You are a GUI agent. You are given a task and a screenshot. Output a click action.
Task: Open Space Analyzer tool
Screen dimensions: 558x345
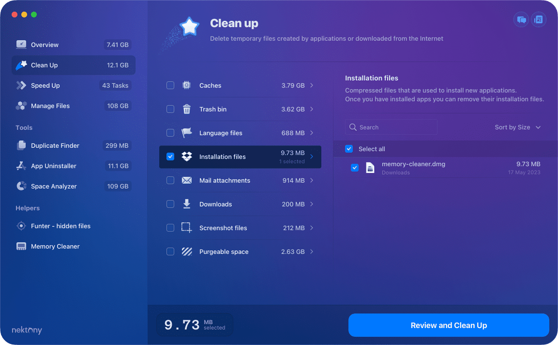coord(73,186)
